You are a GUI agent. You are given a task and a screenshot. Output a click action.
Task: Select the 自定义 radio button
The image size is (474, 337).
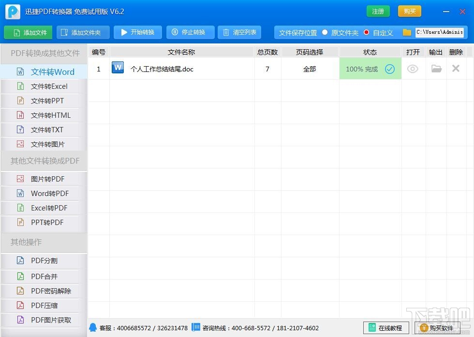coord(367,32)
